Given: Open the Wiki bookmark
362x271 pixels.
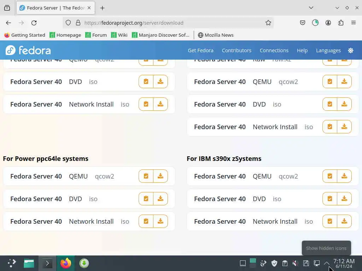Looking at the screenshot, I should 119,35.
